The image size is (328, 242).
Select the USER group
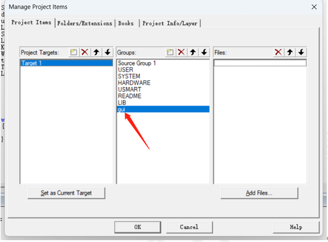coord(163,70)
